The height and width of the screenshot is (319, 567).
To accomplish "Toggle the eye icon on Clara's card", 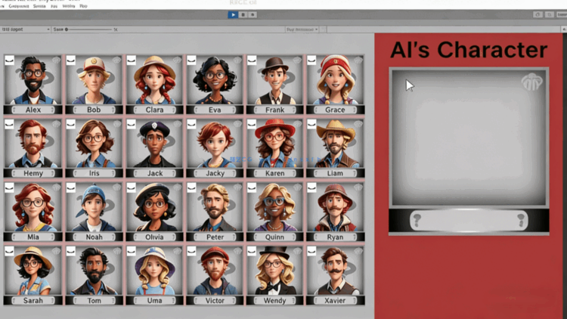I will pos(131,60).
